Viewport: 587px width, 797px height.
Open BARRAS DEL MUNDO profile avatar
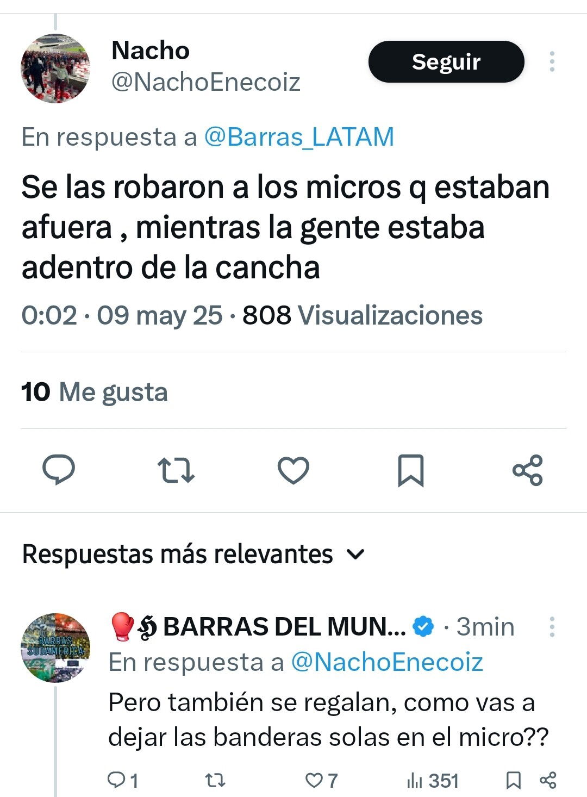(x=55, y=648)
